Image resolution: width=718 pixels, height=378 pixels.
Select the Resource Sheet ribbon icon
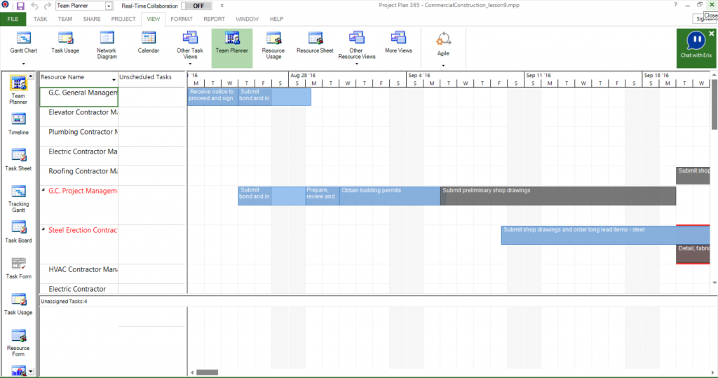coord(315,42)
